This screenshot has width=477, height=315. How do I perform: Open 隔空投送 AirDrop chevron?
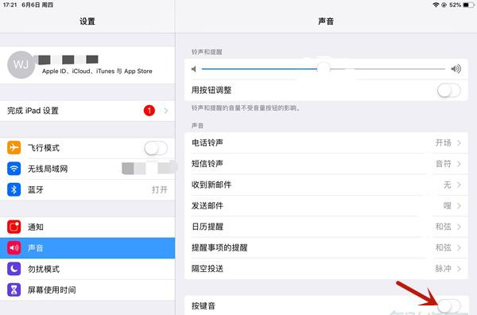click(459, 269)
